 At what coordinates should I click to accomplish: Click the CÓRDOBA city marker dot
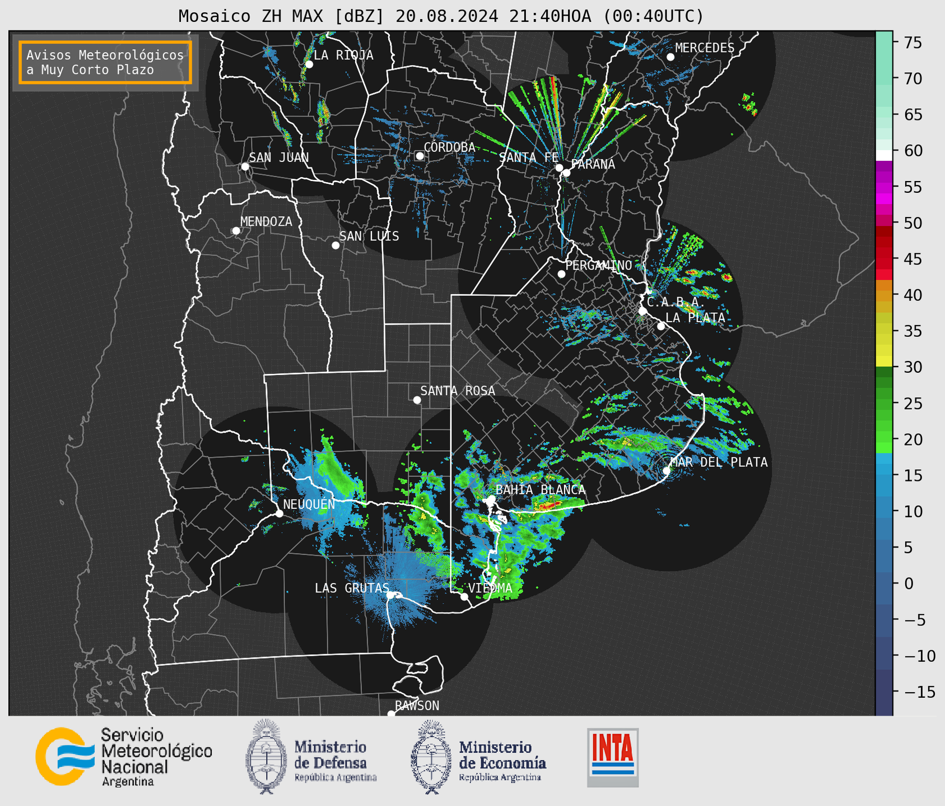point(420,156)
